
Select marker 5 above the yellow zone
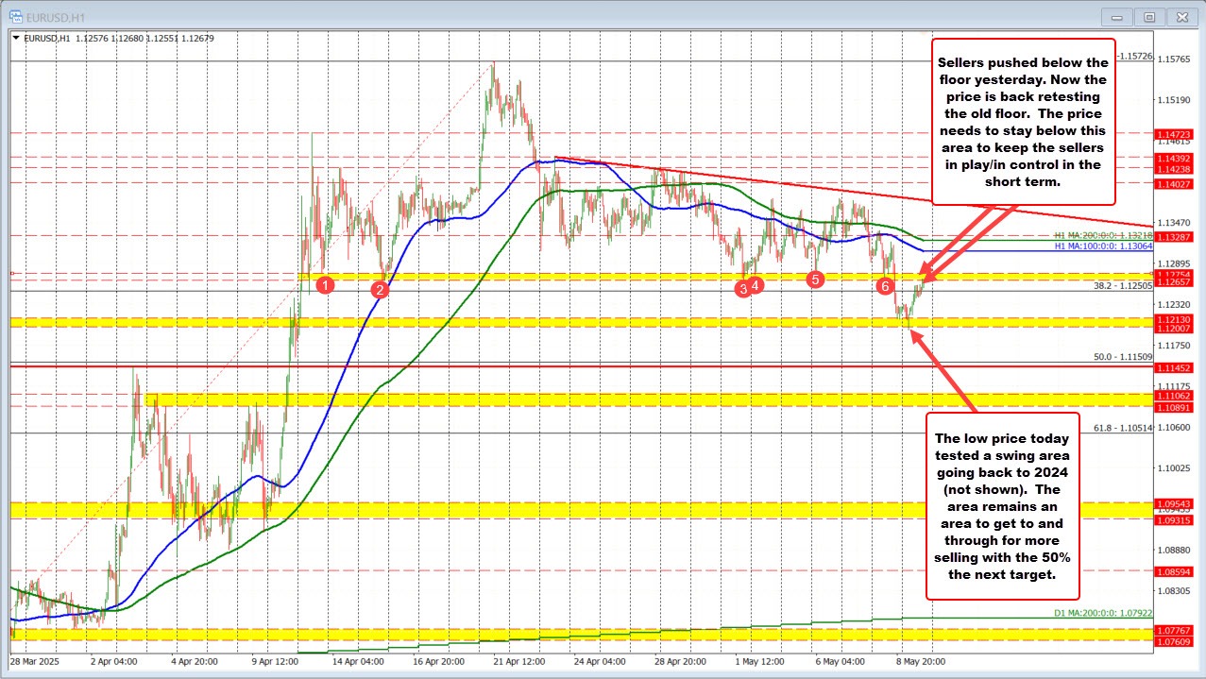pyautogui.click(x=814, y=280)
